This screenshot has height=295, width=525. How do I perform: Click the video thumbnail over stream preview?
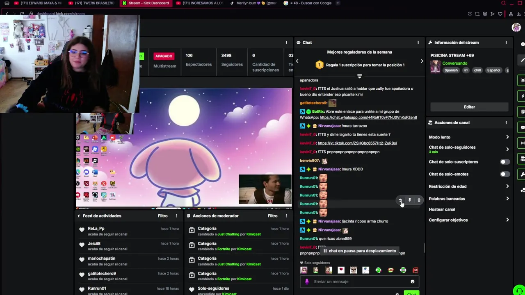point(265,189)
